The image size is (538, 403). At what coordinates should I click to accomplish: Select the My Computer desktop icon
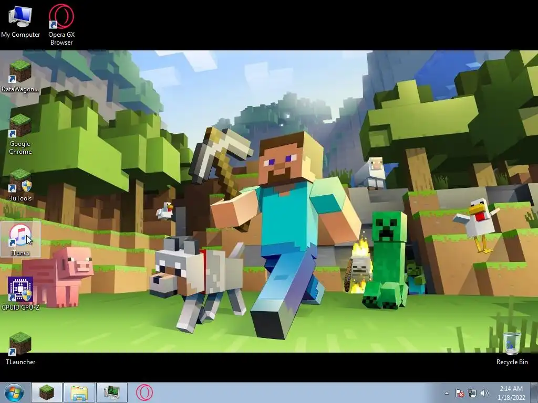tap(20, 21)
